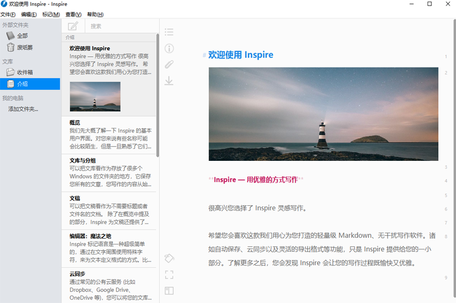Click the new document compose icon
Viewport: 456px width, 303px height.
pos(73,26)
